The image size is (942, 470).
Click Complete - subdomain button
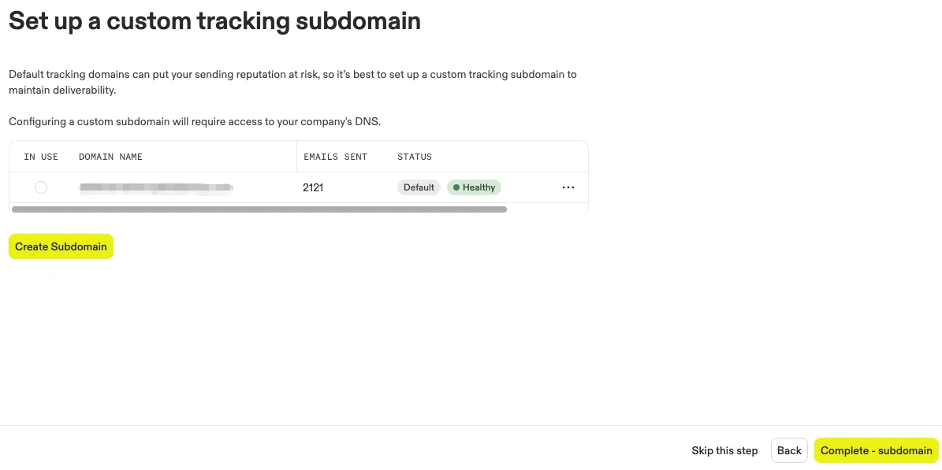pos(876,450)
